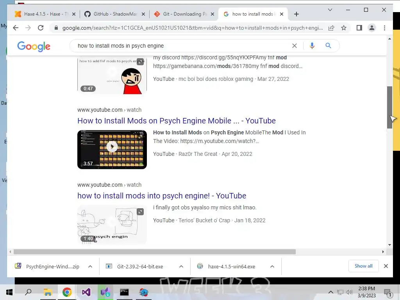This screenshot has height=300, width=400.
Task: Open Visual Studio from the taskbar
Action: (x=86, y=292)
